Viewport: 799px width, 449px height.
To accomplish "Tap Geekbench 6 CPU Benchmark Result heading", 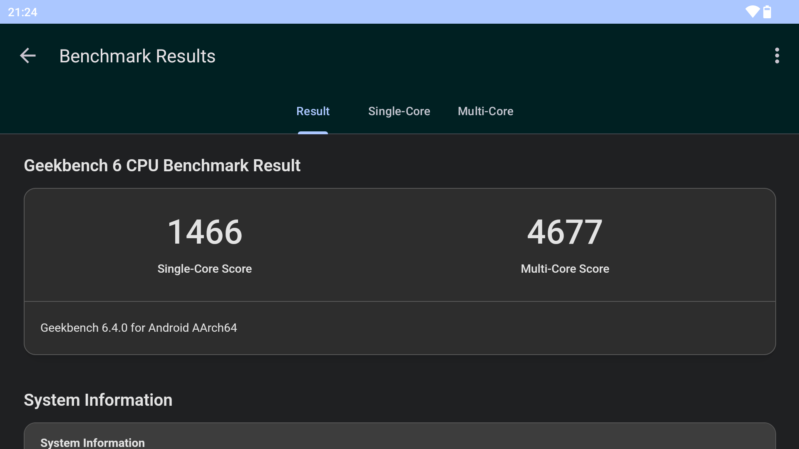I will click(x=162, y=165).
